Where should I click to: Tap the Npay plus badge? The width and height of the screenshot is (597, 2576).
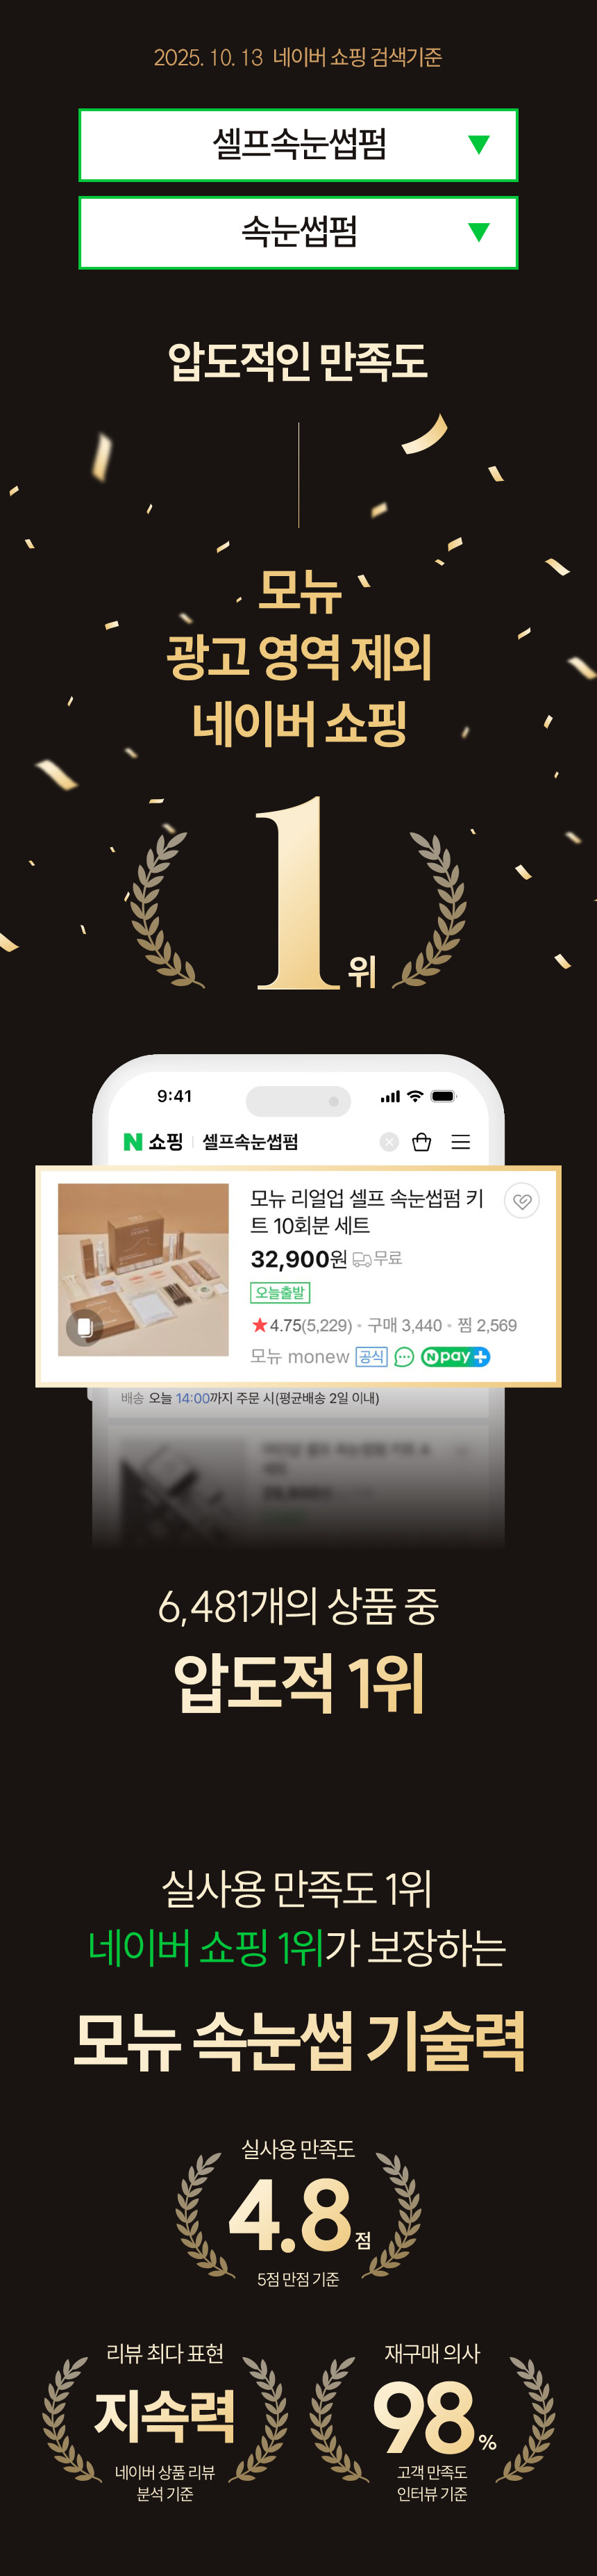(455, 1357)
